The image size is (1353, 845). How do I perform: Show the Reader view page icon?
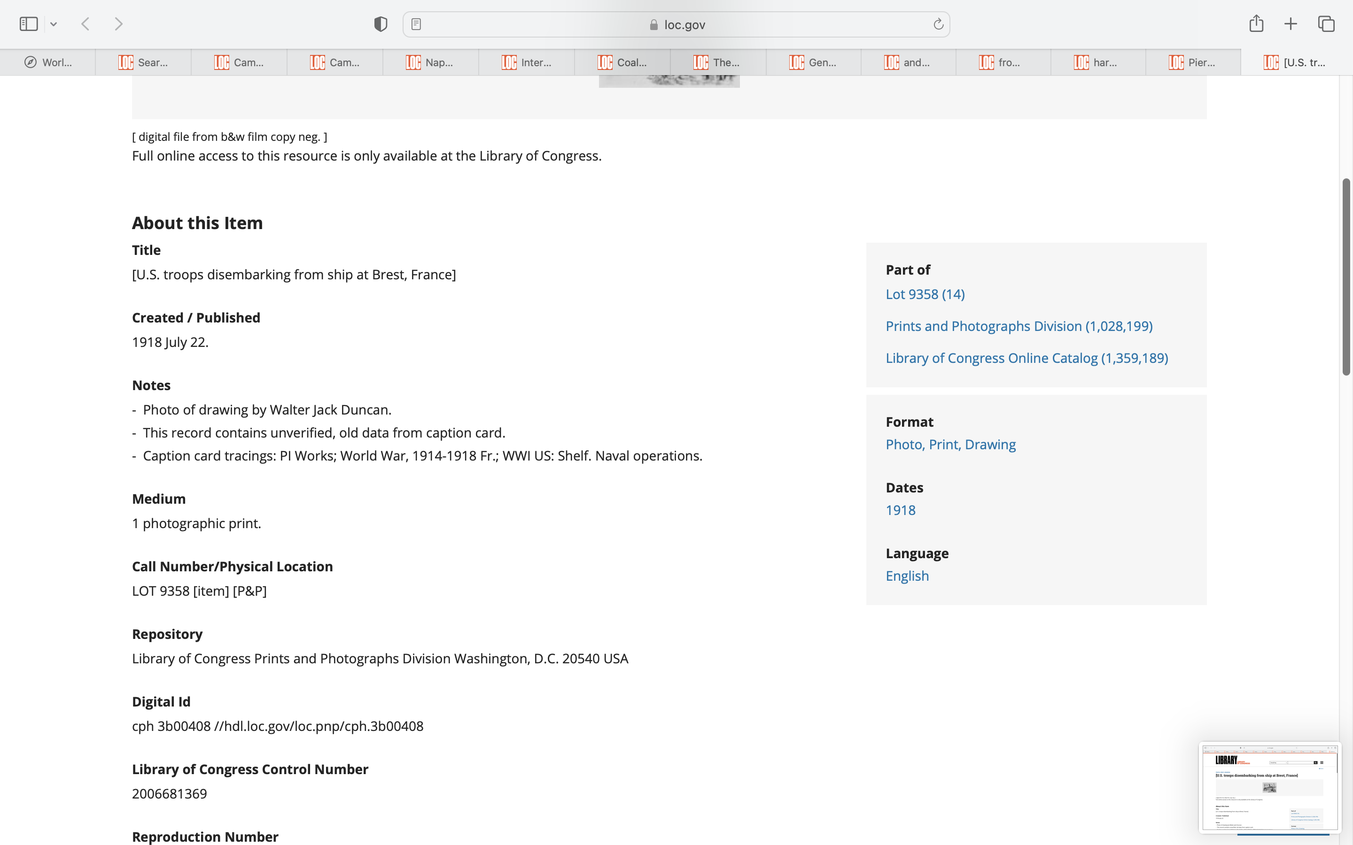tap(416, 24)
